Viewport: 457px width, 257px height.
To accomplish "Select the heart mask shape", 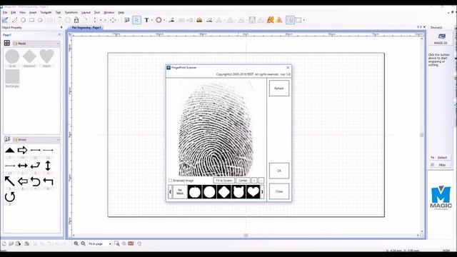I will point(253,192).
